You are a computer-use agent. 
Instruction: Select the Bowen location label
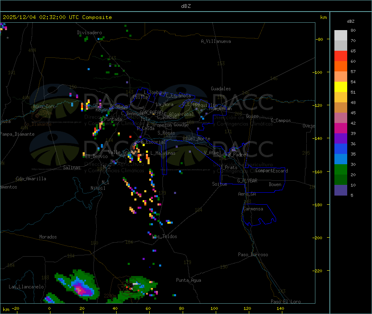pyautogui.click(x=275, y=184)
